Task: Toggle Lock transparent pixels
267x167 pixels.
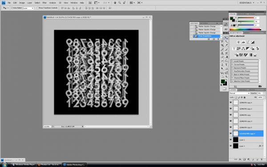Action: 236,97
